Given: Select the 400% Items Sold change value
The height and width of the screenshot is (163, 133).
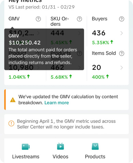Looking at the screenshot, I should click(x=101, y=77).
